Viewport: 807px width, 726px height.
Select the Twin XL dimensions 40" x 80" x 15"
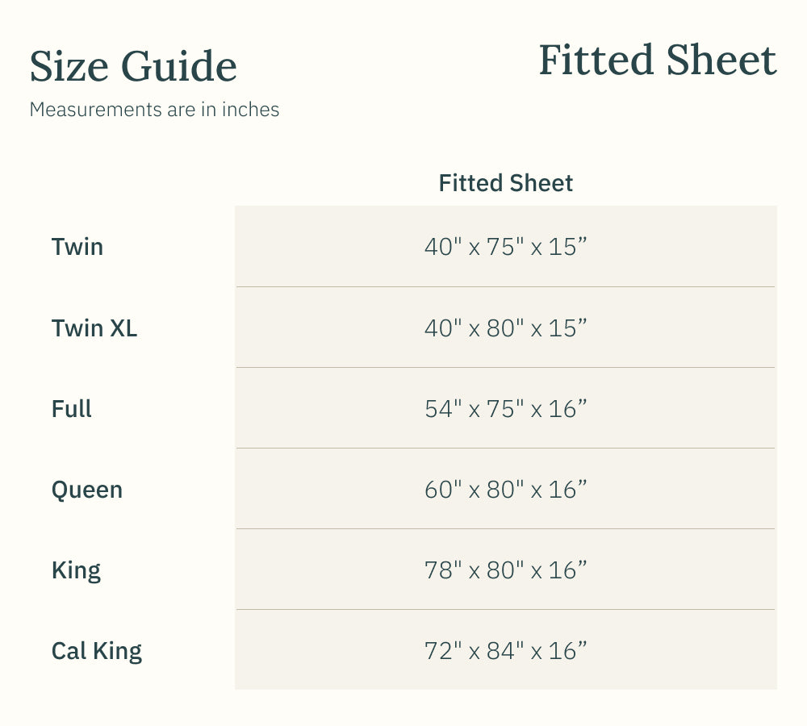pyautogui.click(x=505, y=328)
